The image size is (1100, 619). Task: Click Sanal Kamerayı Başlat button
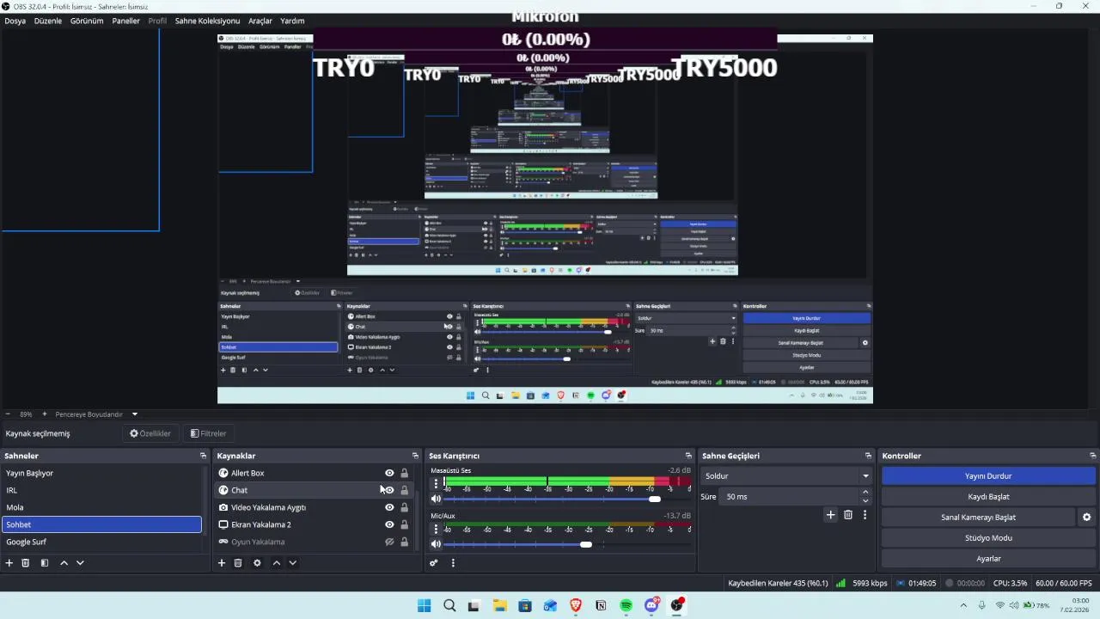[978, 518]
